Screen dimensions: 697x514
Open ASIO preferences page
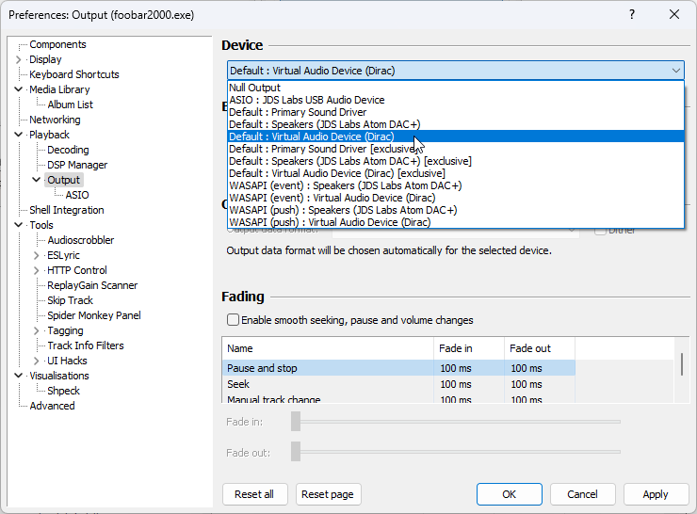[77, 195]
